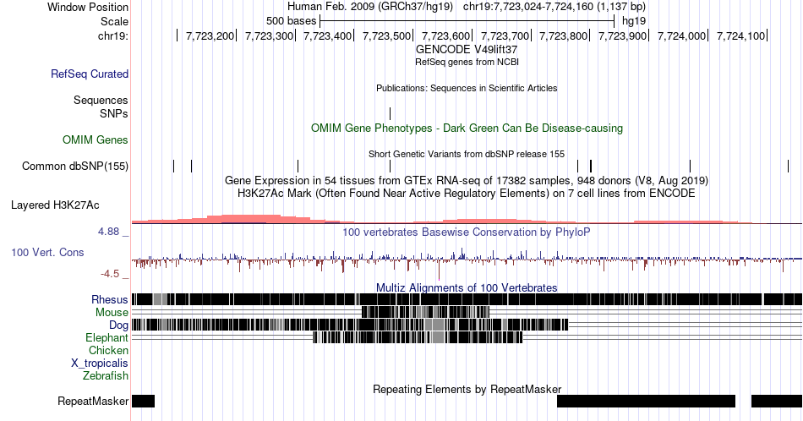Click the X_tropicalis row label

pos(100,364)
